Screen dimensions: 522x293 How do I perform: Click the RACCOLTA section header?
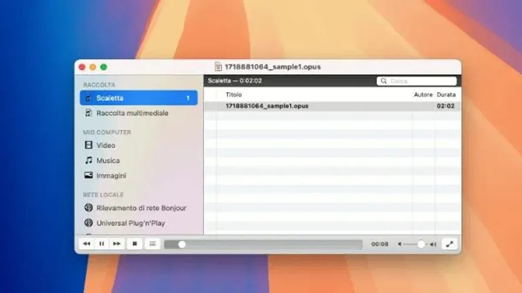coord(99,85)
